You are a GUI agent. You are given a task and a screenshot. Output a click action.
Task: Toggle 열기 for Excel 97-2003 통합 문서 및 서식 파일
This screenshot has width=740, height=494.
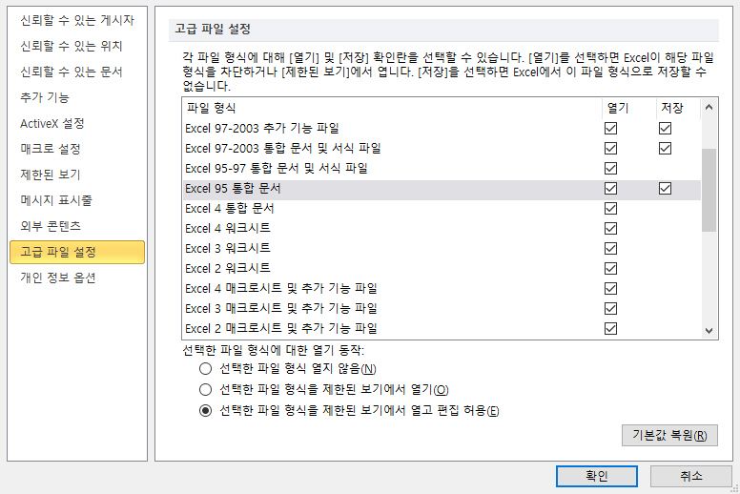click(x=610, y=149)
